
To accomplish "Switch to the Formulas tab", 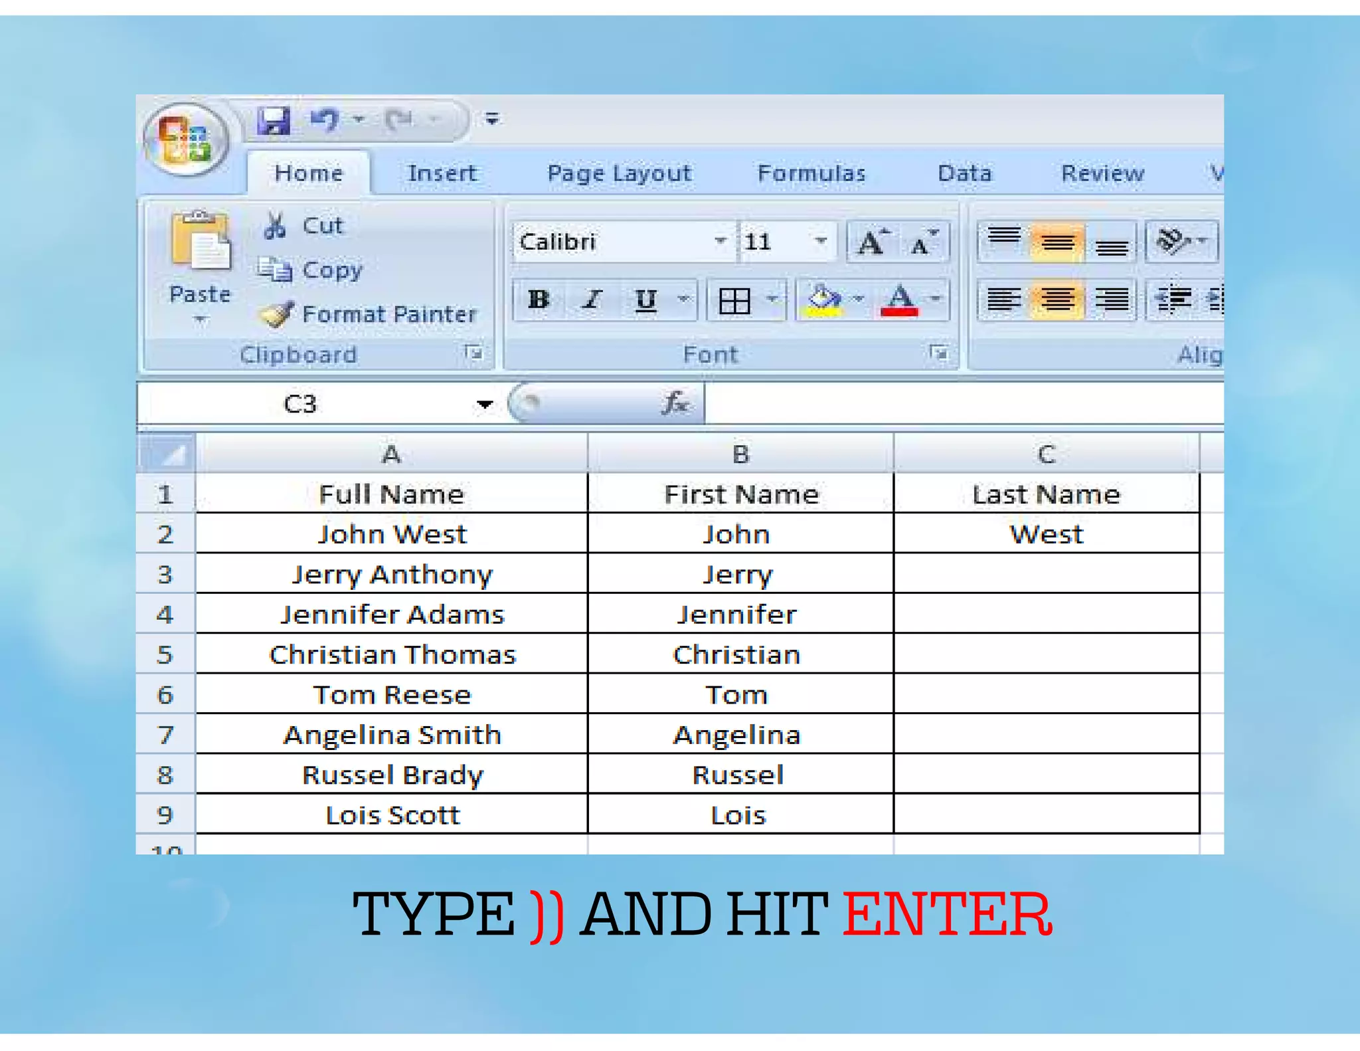I will click(x=811, y=173).
